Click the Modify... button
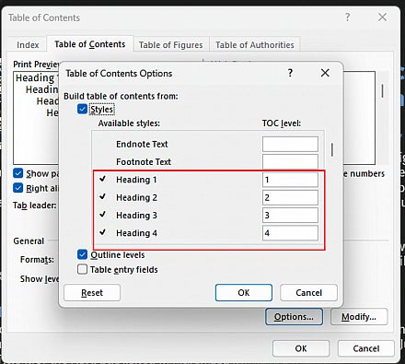The image size is (405, 364). tap(359, 316)
